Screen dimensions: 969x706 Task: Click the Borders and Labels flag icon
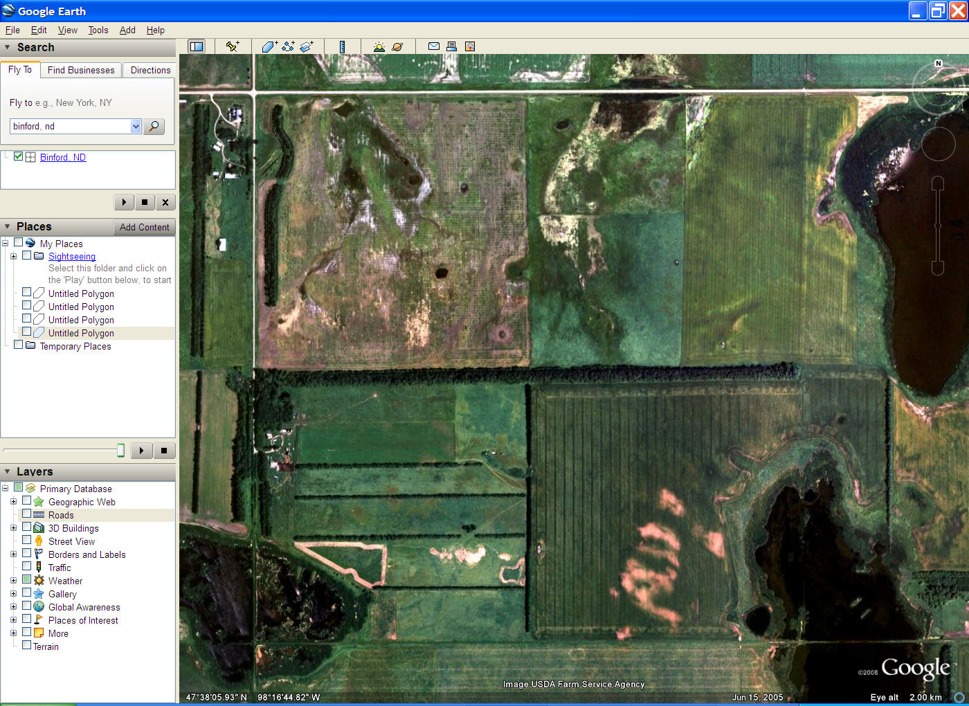coord(39,554)
